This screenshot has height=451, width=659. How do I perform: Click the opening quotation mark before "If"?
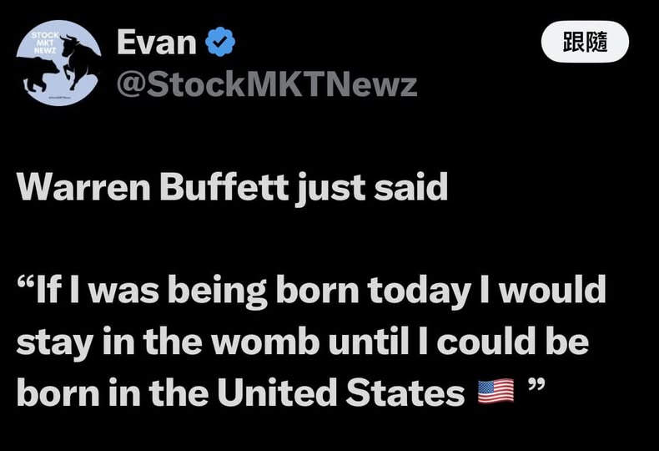(23, 289)
